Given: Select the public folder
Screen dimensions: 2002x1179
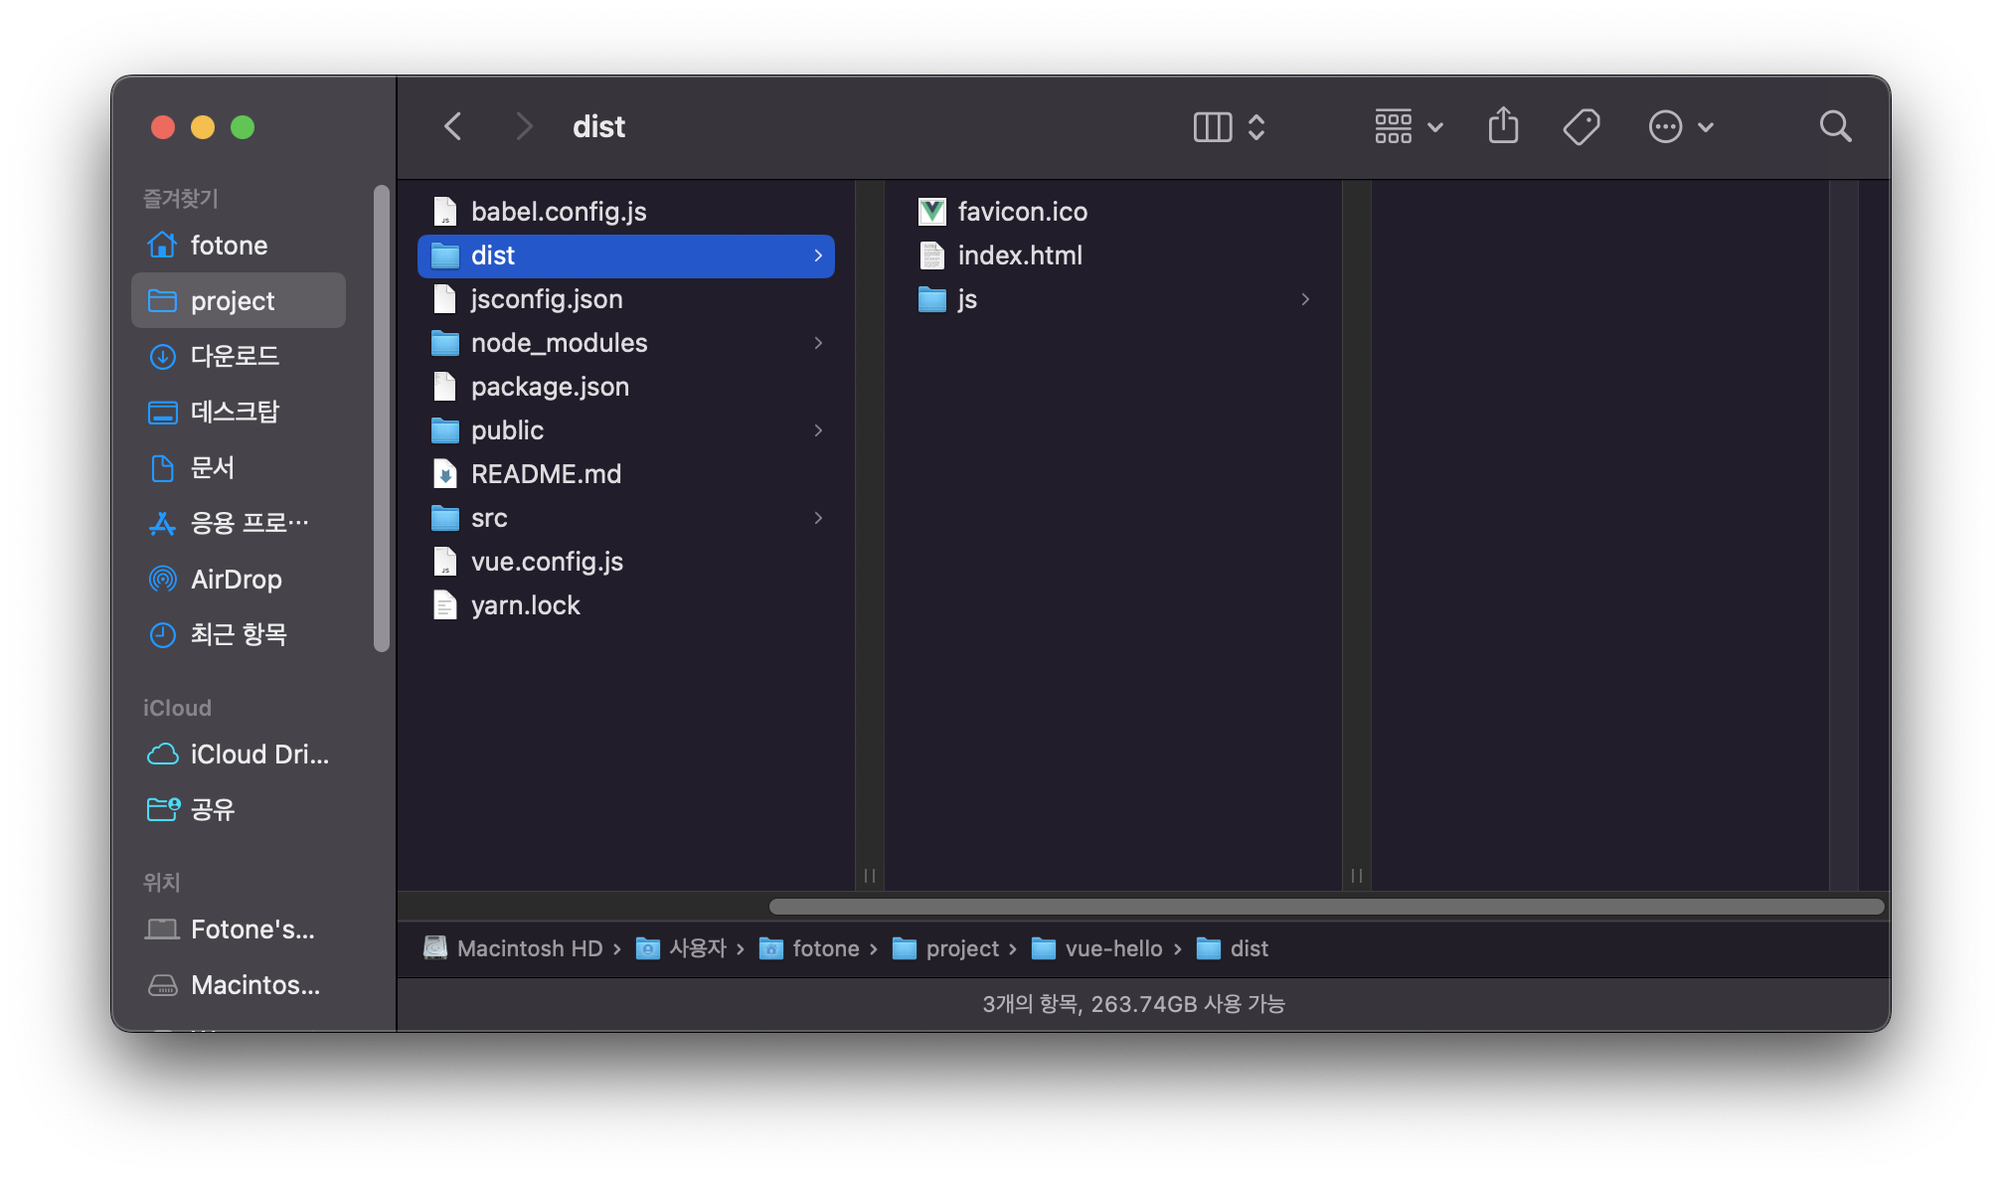Looking at the screenshot, I should click(626, 430).
